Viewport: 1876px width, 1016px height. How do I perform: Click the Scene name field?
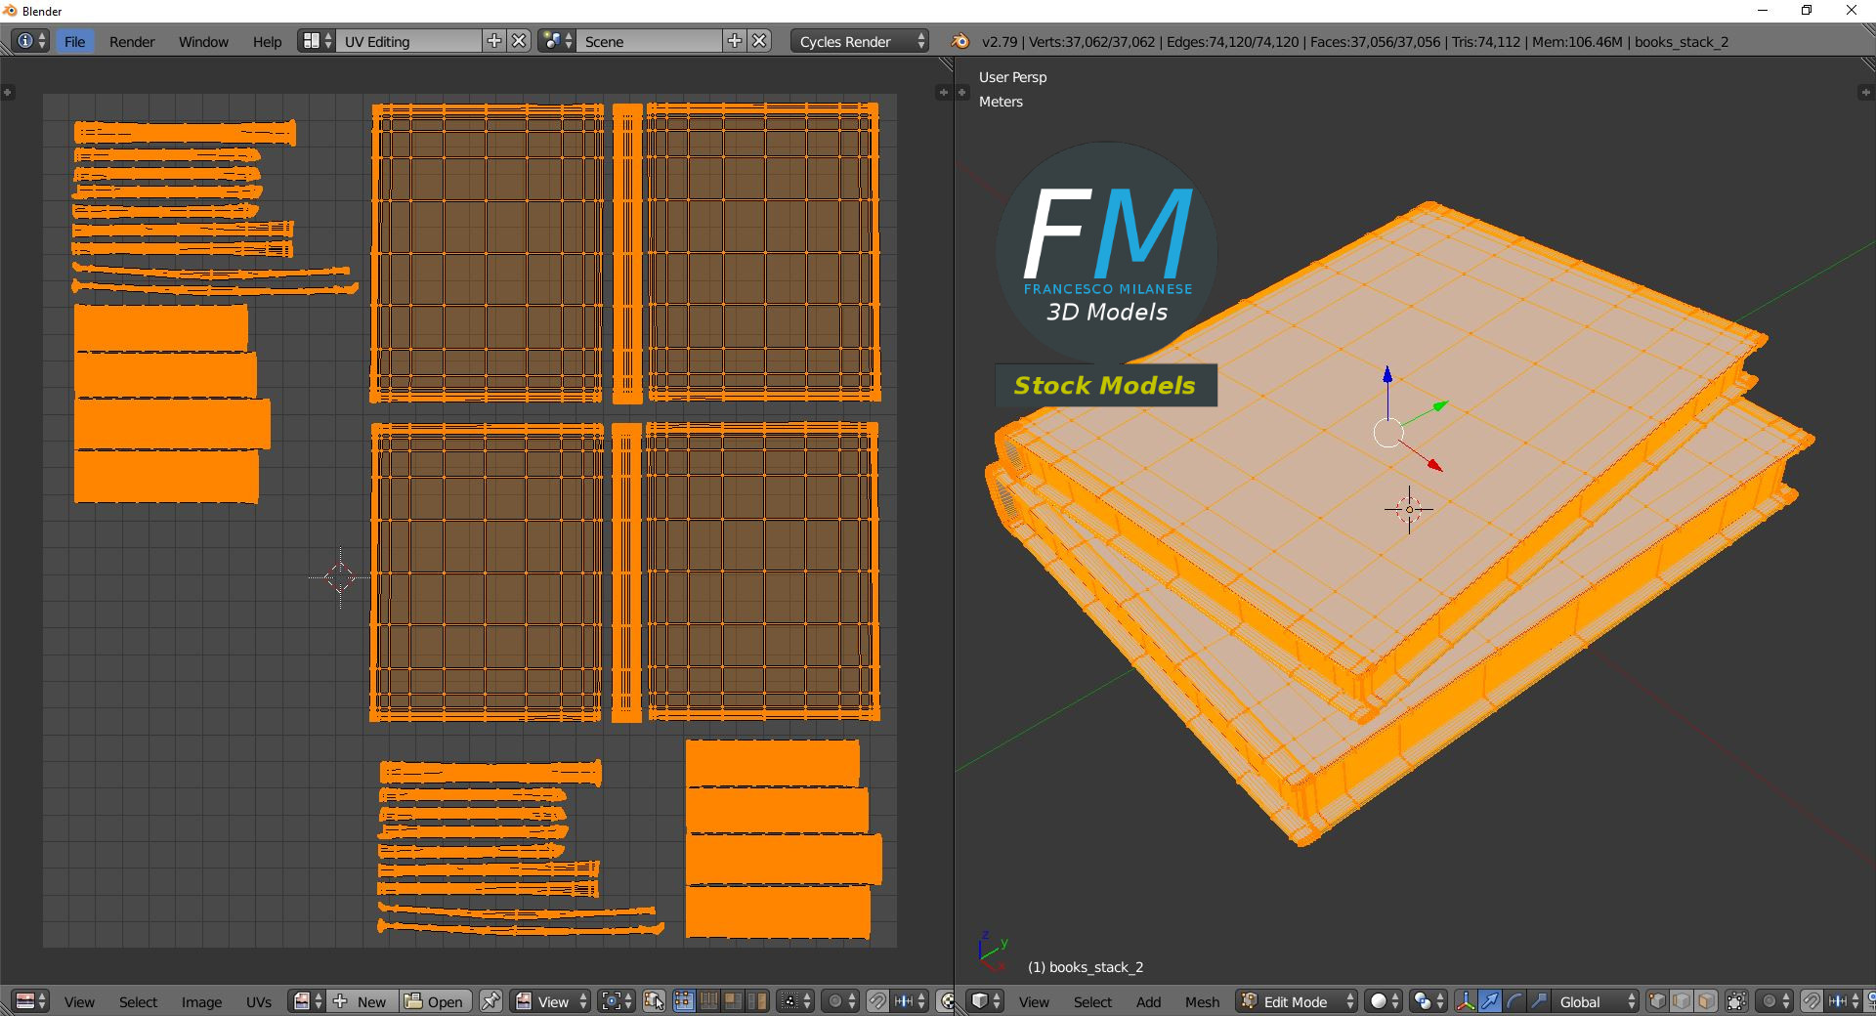point(650,41)
